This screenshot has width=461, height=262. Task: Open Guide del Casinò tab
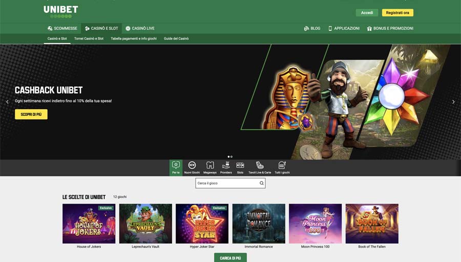point(176,38)
